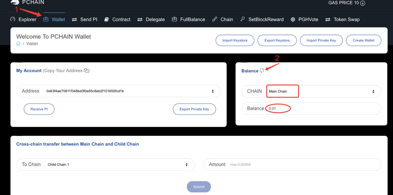Open the Chain tab
The width and height of the screenshot is (393, 195).
222,20
